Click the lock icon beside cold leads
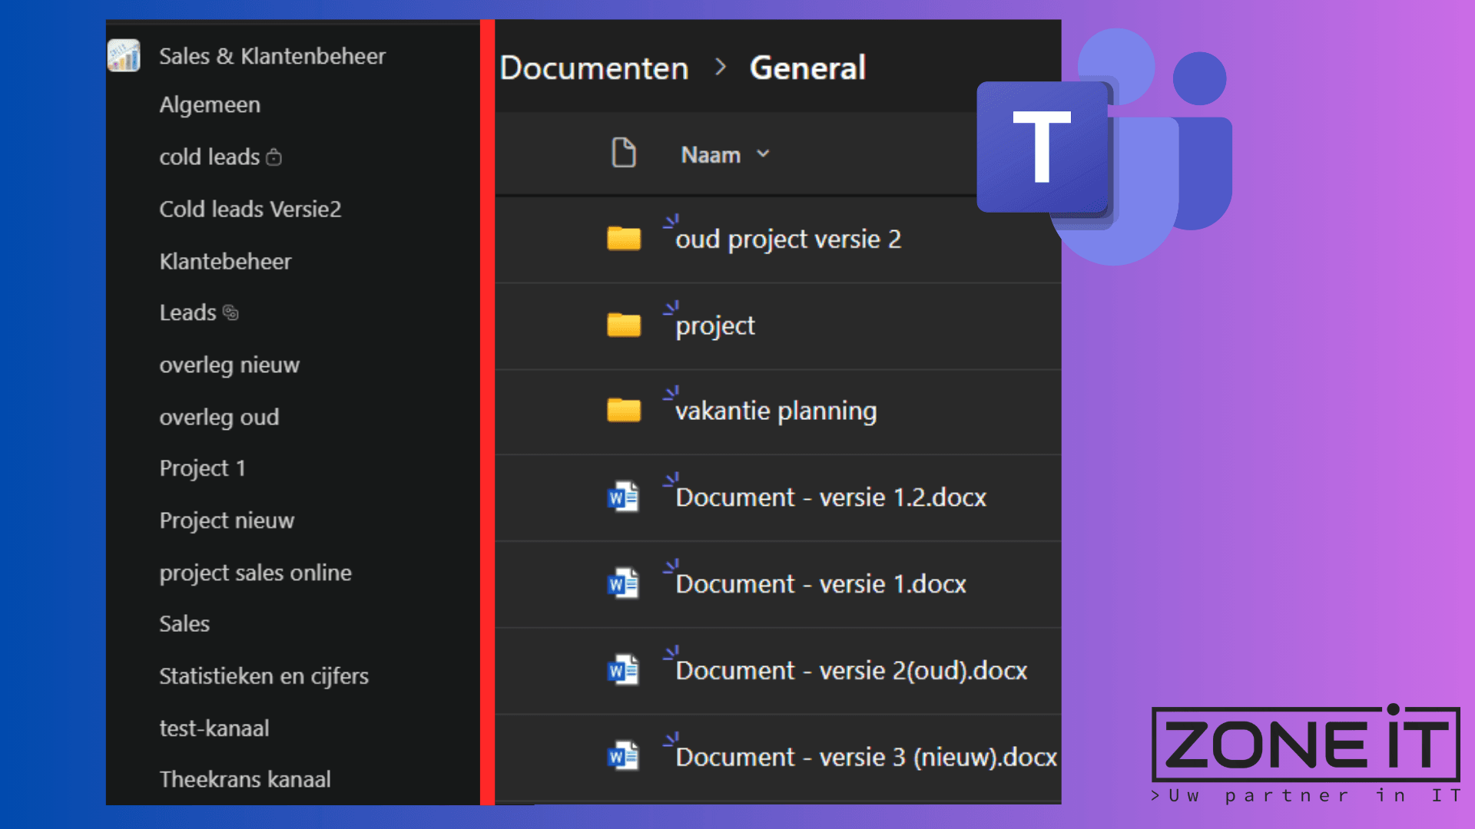This screenshot has height=829, width=1475. 274,157
